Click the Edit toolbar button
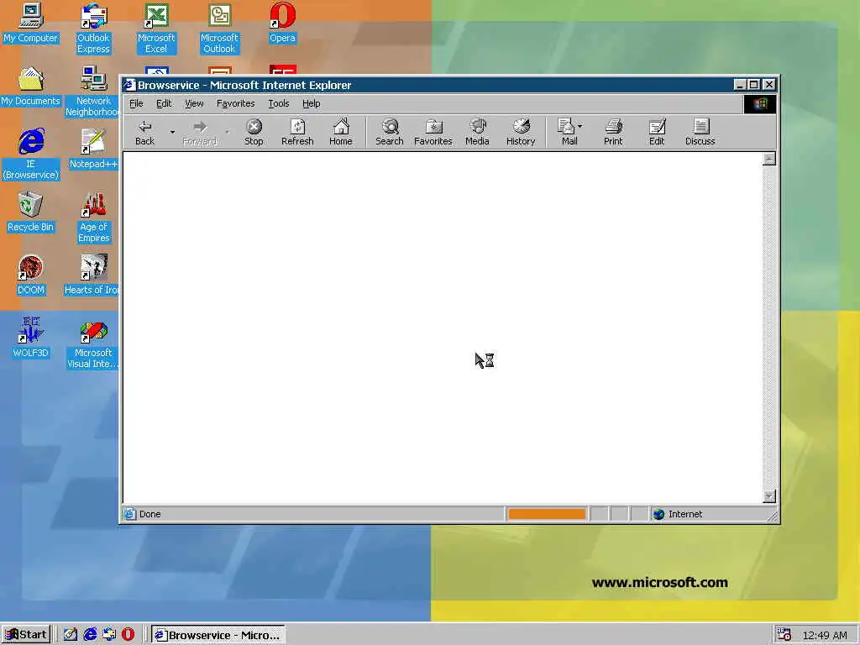Viewport: 860px width, 645px height. coord(657,133)
